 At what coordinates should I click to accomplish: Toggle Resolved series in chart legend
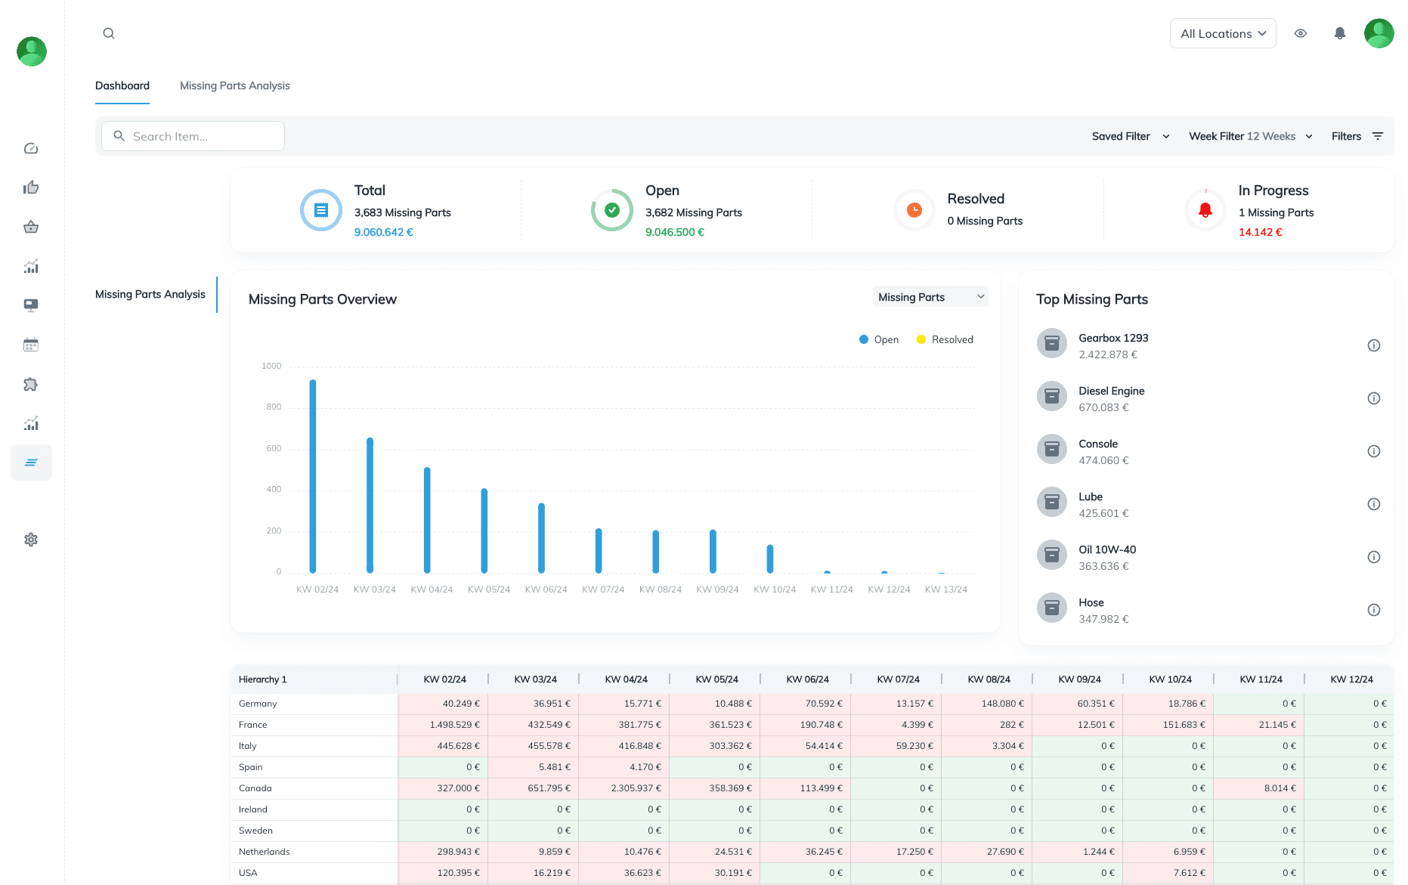[x=945, y=339]
